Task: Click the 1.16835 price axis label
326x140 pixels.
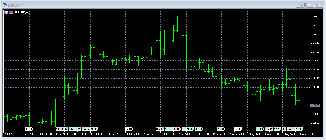Action: point(315,87)
